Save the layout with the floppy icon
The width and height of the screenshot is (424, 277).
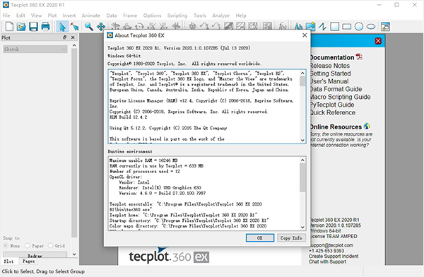coord(33,27)
